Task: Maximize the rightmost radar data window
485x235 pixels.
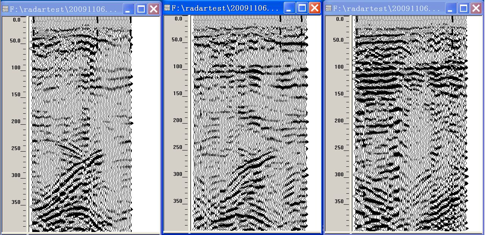Action: point(463,8)
